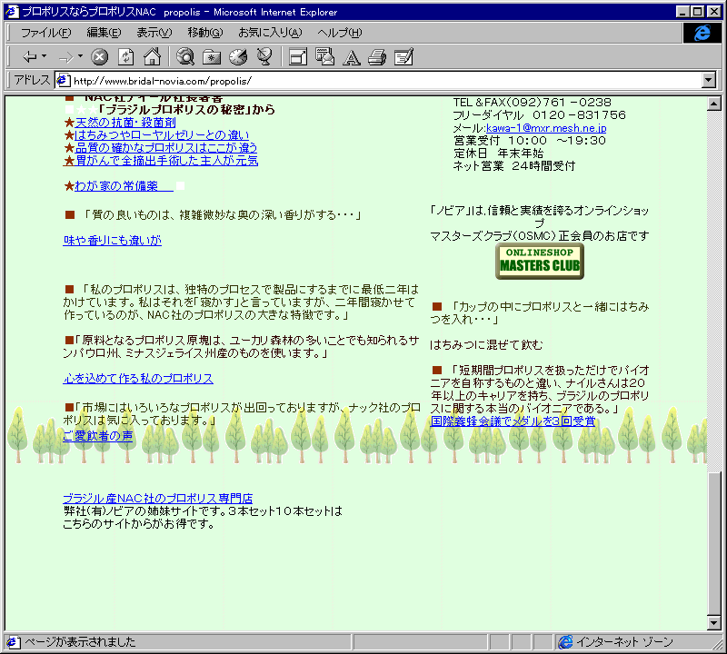Viewport: 727px width, 654px height.
Task: Maximize the Internet Explorer window
Action: pos(697,12)
